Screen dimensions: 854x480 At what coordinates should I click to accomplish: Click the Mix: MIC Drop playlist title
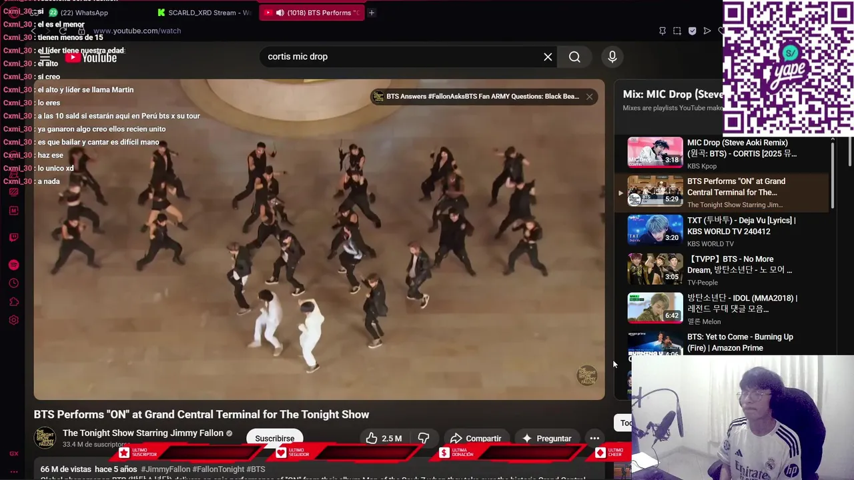673,95
